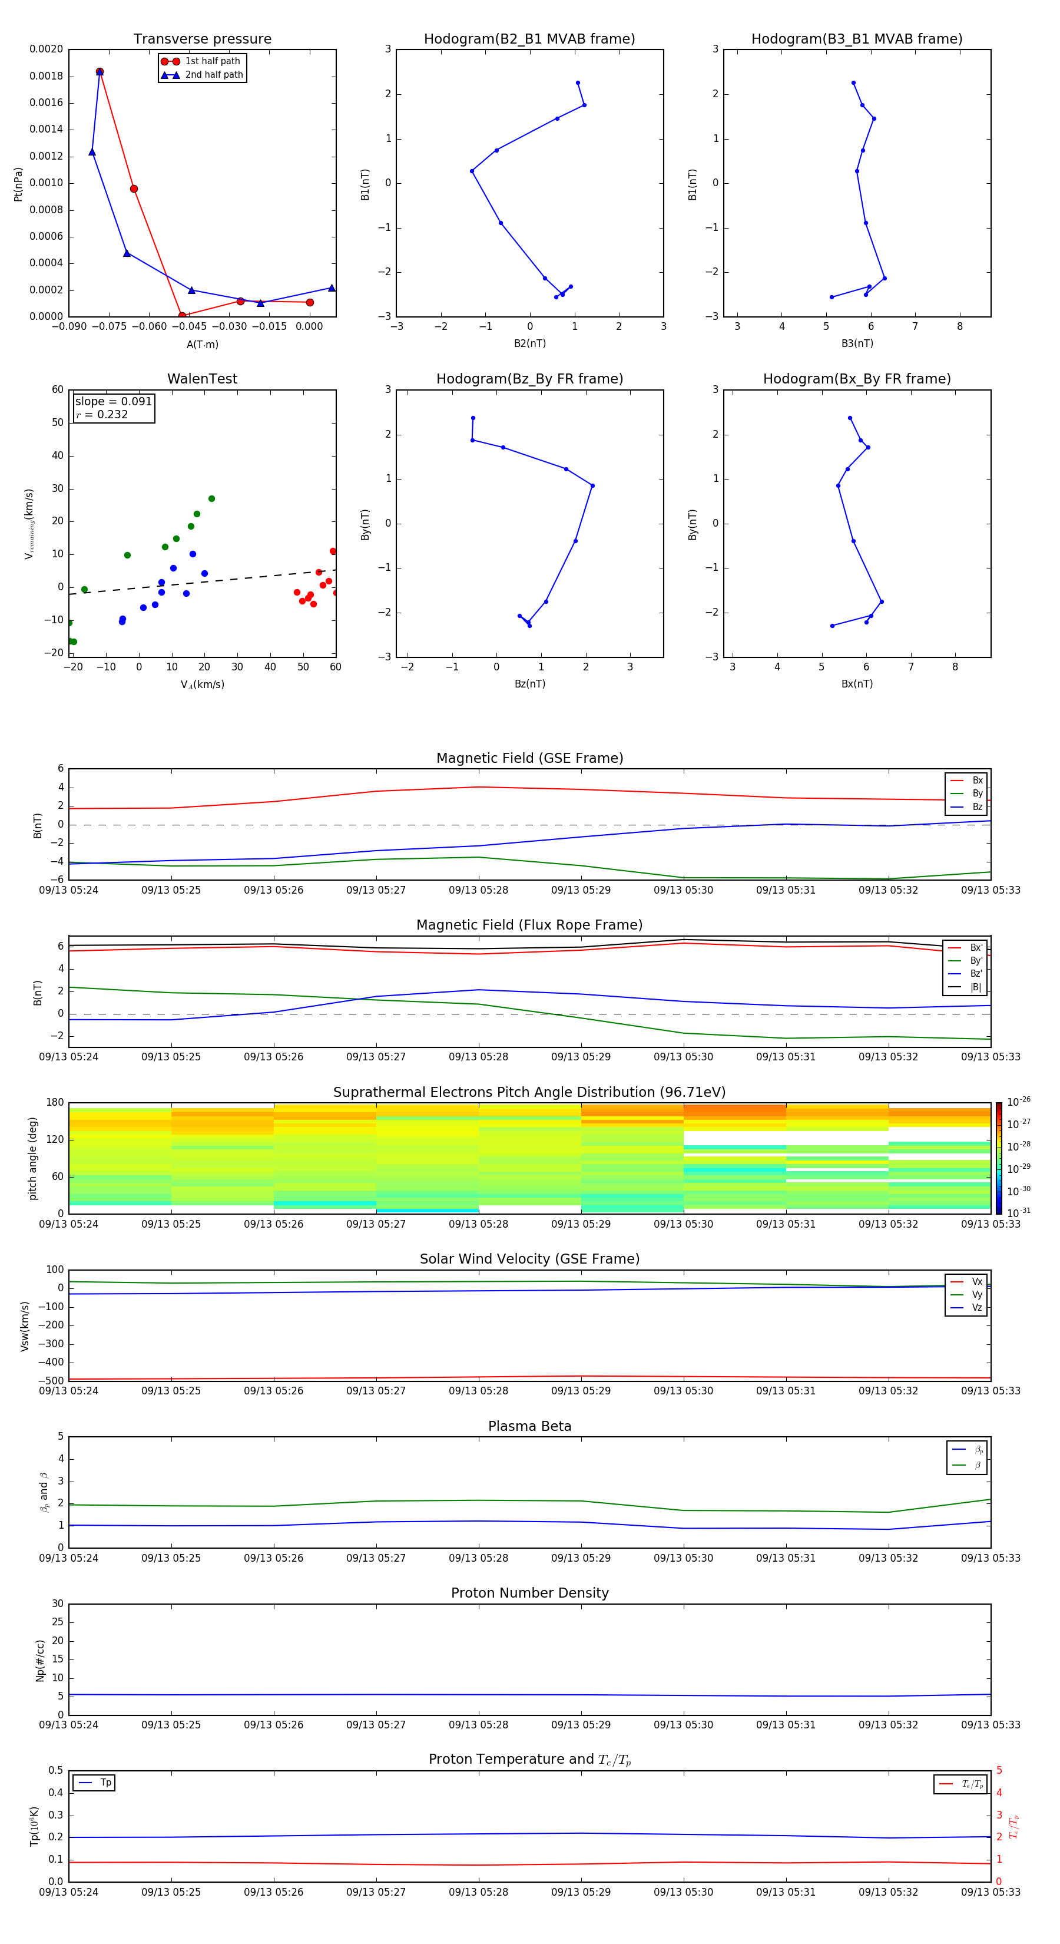Click the 'Plasma Beta' plot title
Viewport: 1060px width, 1944px height.
pos(529,1426)
